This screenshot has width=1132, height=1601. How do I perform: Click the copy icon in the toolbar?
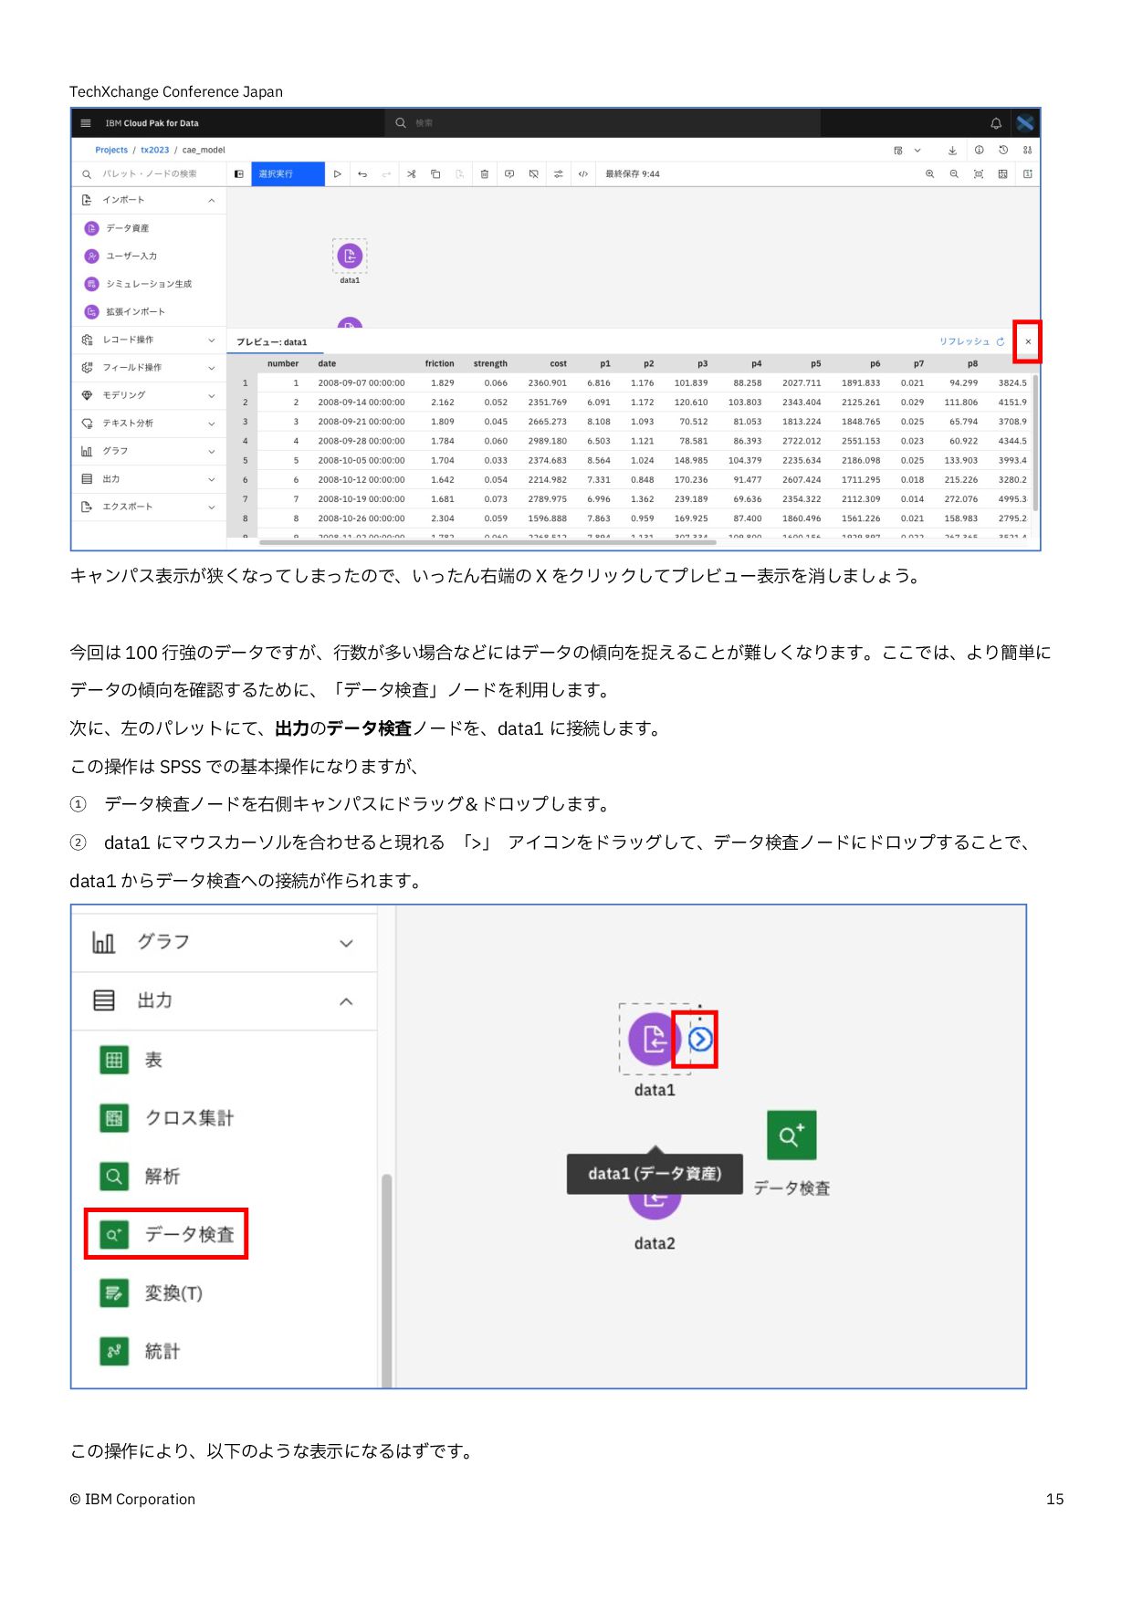[435, 174]
